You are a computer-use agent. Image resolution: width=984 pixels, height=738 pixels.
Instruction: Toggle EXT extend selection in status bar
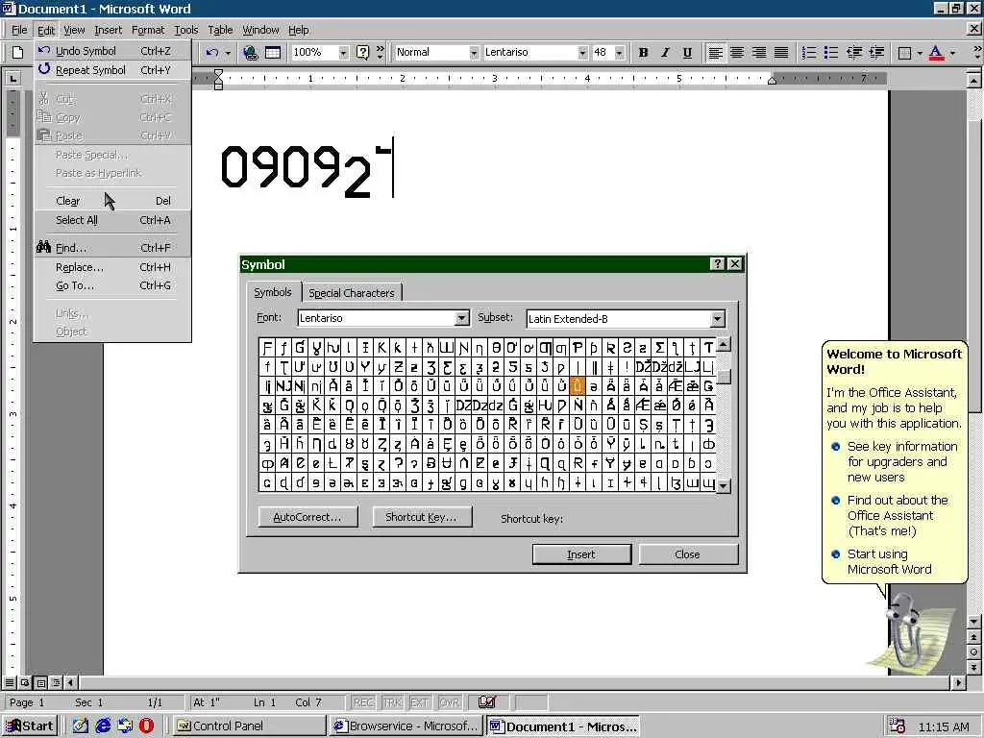pos(419,702)
